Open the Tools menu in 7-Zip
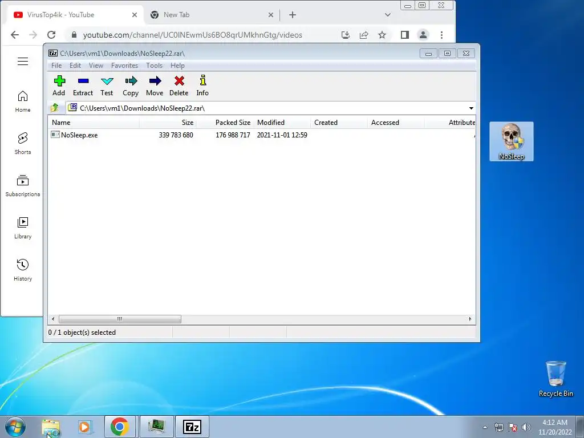Image resolution: width=584 pixels, height=438 pixels. 154,66
